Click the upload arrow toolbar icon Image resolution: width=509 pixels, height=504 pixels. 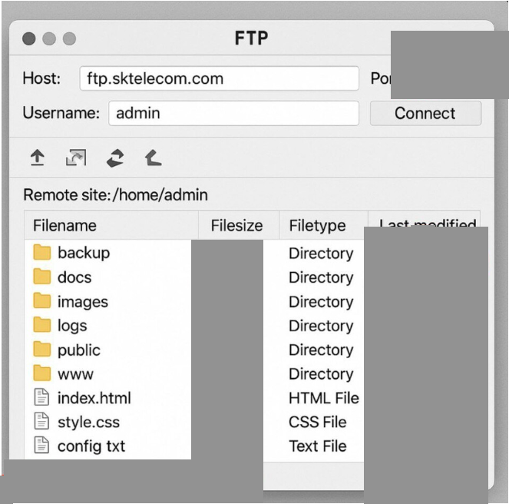(x=38, y=157)
